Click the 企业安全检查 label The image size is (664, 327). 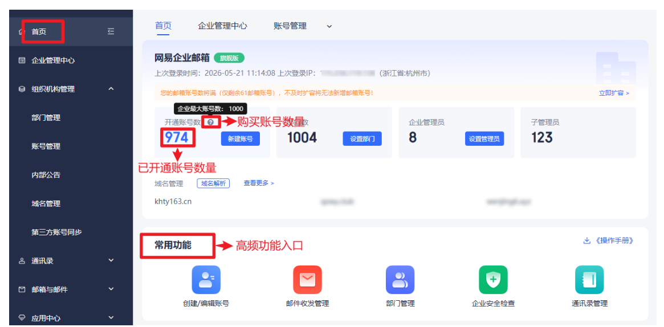point(494,303)
